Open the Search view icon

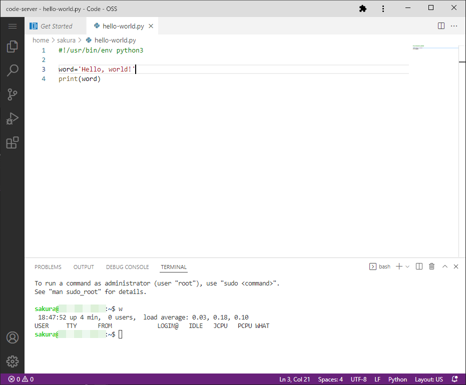tap(12, 70)
